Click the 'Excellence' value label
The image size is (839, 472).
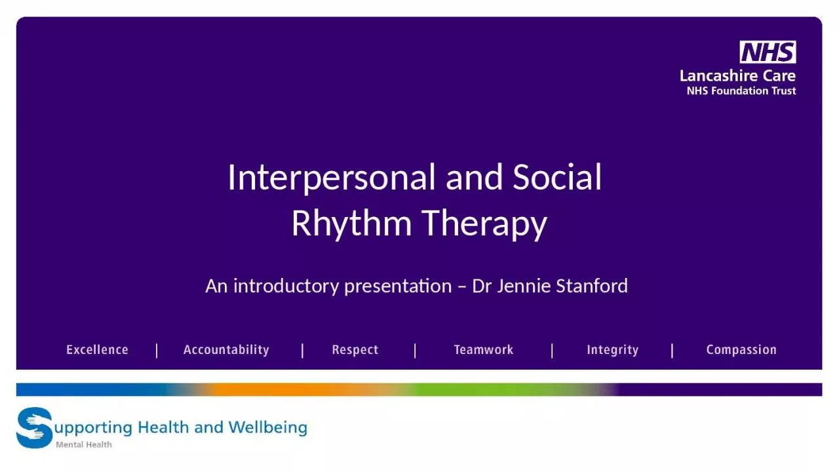(x=97, y=350)
